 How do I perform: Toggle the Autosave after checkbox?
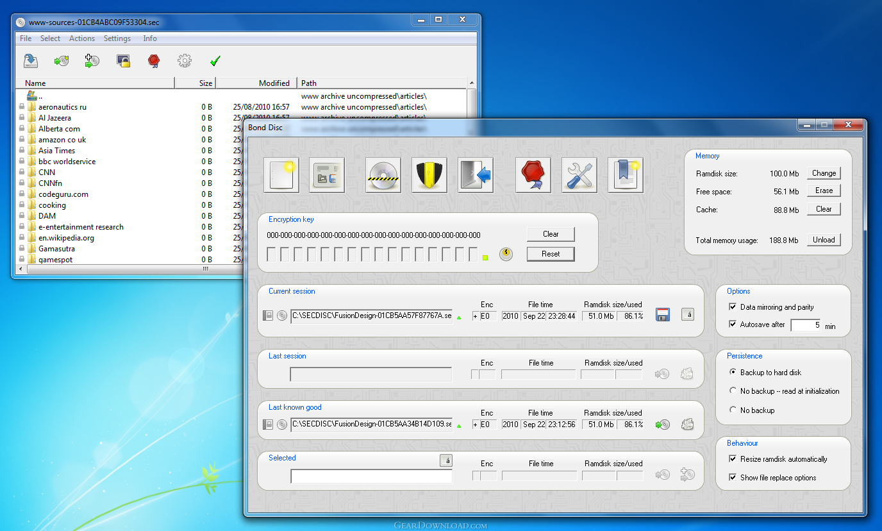(733, 324)
